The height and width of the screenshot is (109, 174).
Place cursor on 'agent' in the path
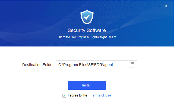coord(108,65)
